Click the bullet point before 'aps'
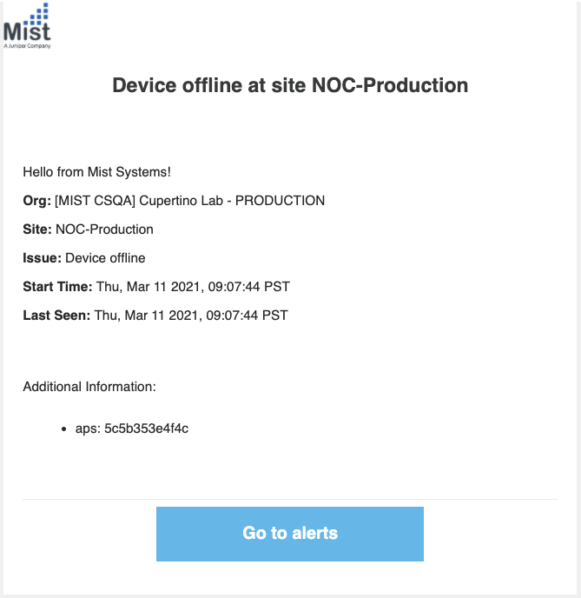581x598 pixels. point(65,429)
